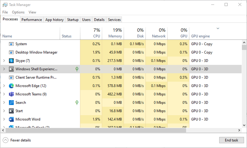The width and height of the screenshot is (247, 148).
Task: Expand the Windows Shell Experience row
Action: (4, 69)
